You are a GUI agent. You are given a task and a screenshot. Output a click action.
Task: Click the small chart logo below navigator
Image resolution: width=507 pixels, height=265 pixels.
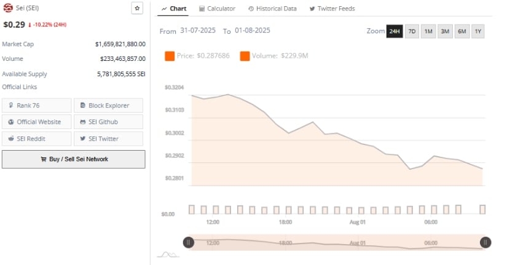click(x=168, y=255)
